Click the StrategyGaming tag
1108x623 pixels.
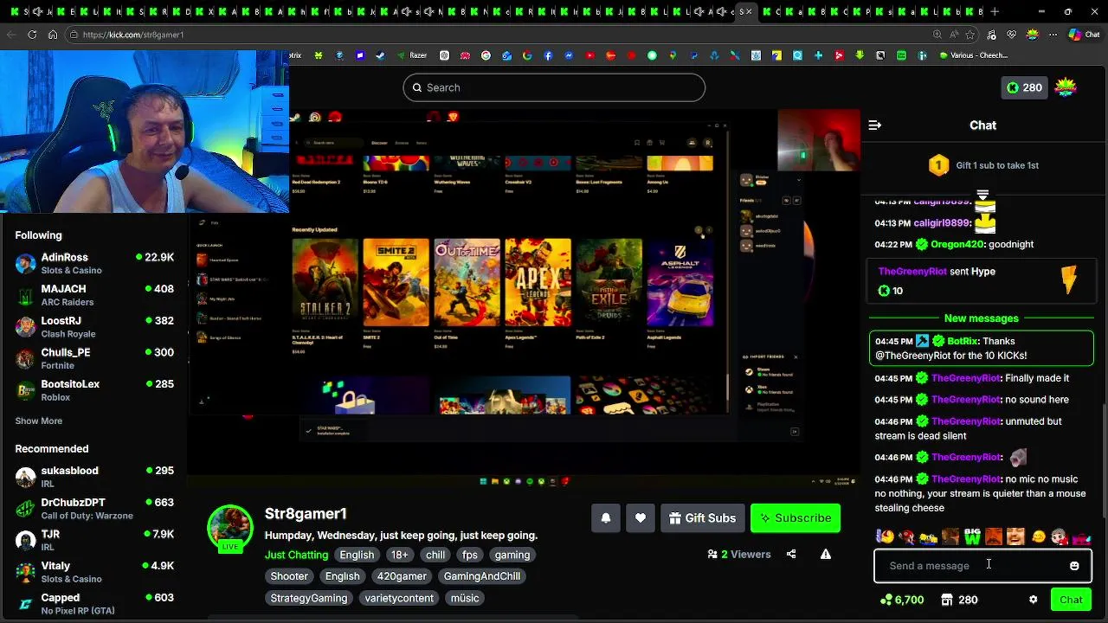point(309,598)
